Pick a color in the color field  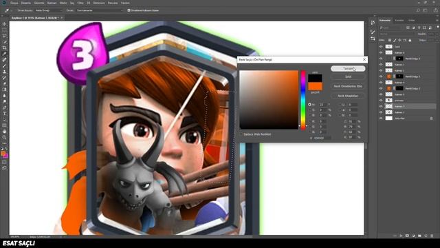pyautogui.click(x=269, y=100)
